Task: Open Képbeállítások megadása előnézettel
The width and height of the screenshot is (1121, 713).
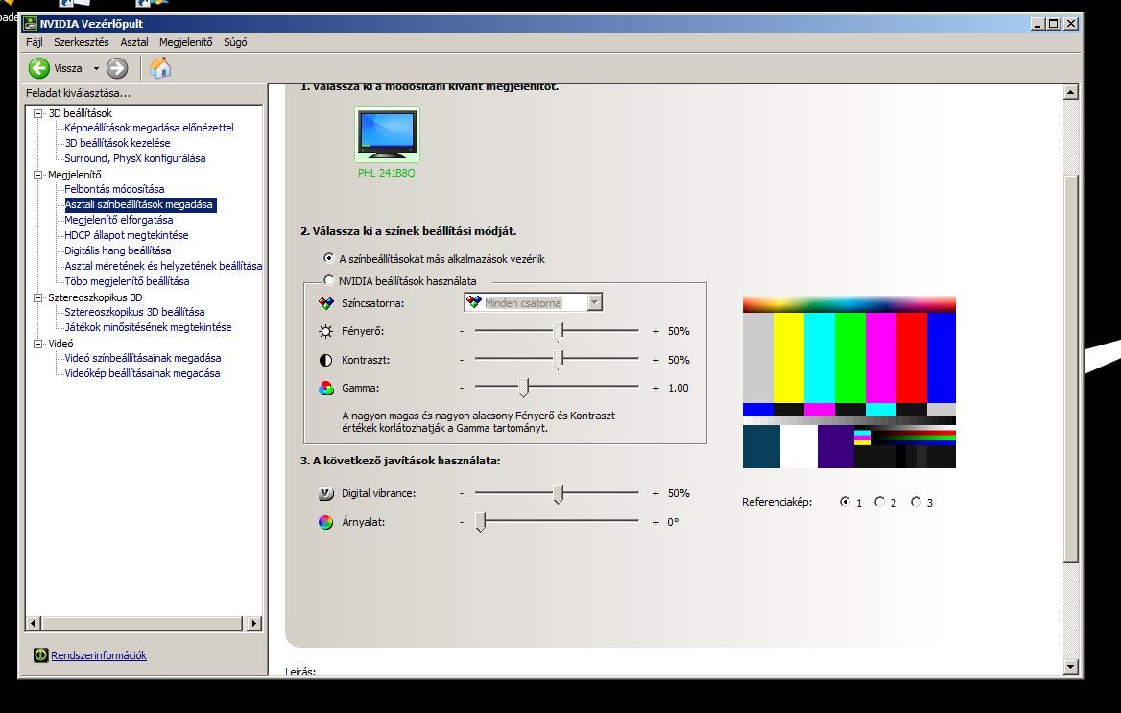Action: pos(149,128)
